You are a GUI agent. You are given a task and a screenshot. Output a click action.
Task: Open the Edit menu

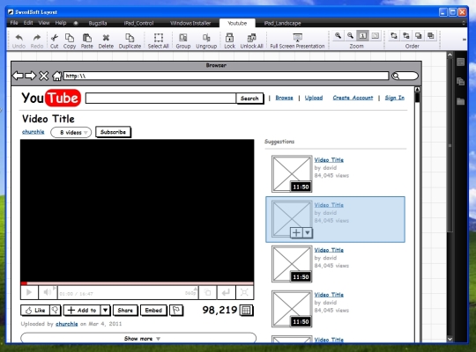point(28,23)
